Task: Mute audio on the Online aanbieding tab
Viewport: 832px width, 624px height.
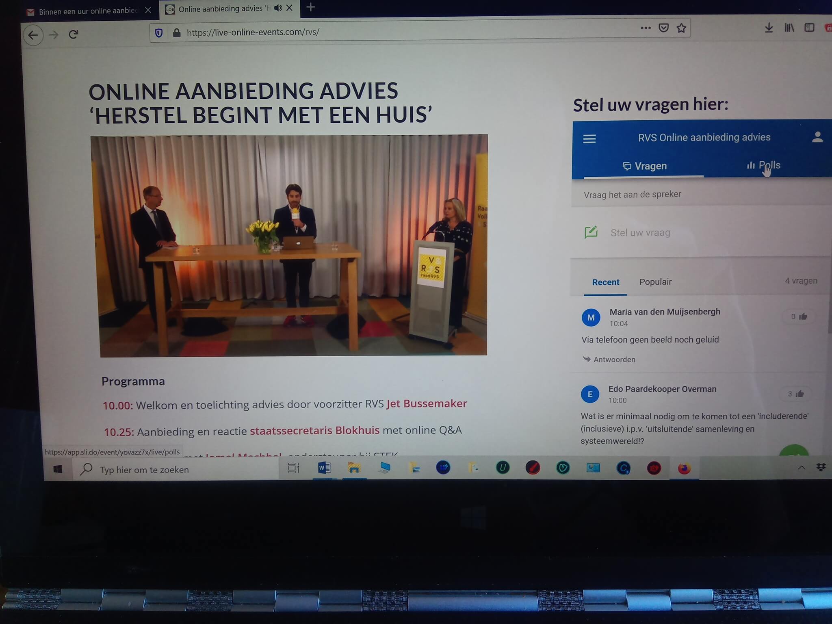Action: (x=278, y=8)
